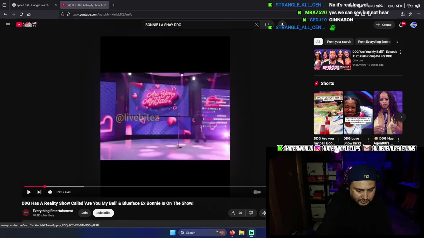Open the browser tab overview icon
Viewport: 424px width, 238px height.
tap(4, 5)
